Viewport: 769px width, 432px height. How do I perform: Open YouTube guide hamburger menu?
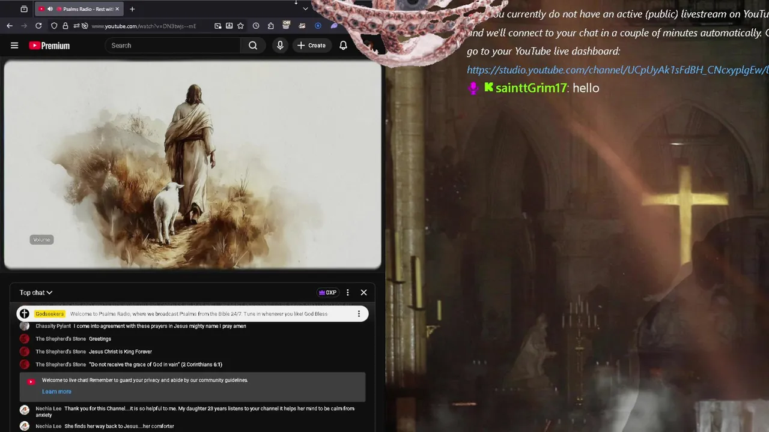coord(14,46)
